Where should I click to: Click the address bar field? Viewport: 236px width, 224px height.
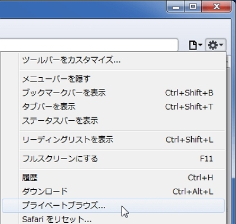(x=89, y=45)
